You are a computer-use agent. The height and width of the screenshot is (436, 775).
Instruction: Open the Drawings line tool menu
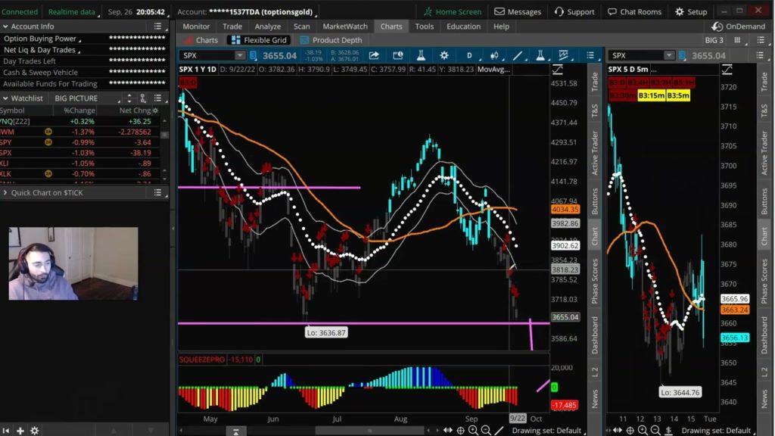517,55
